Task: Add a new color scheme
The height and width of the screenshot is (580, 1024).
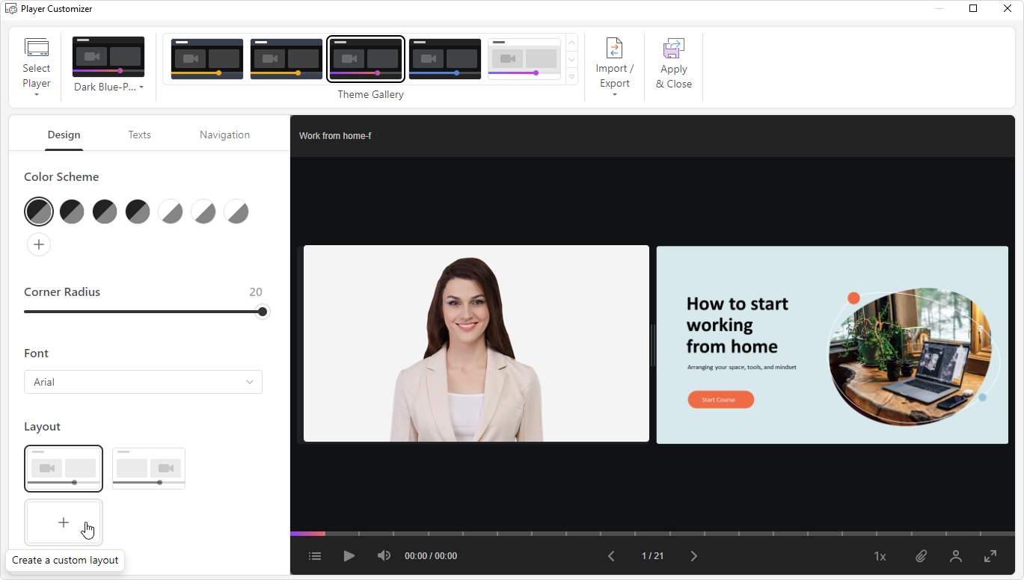Action: 39,244
